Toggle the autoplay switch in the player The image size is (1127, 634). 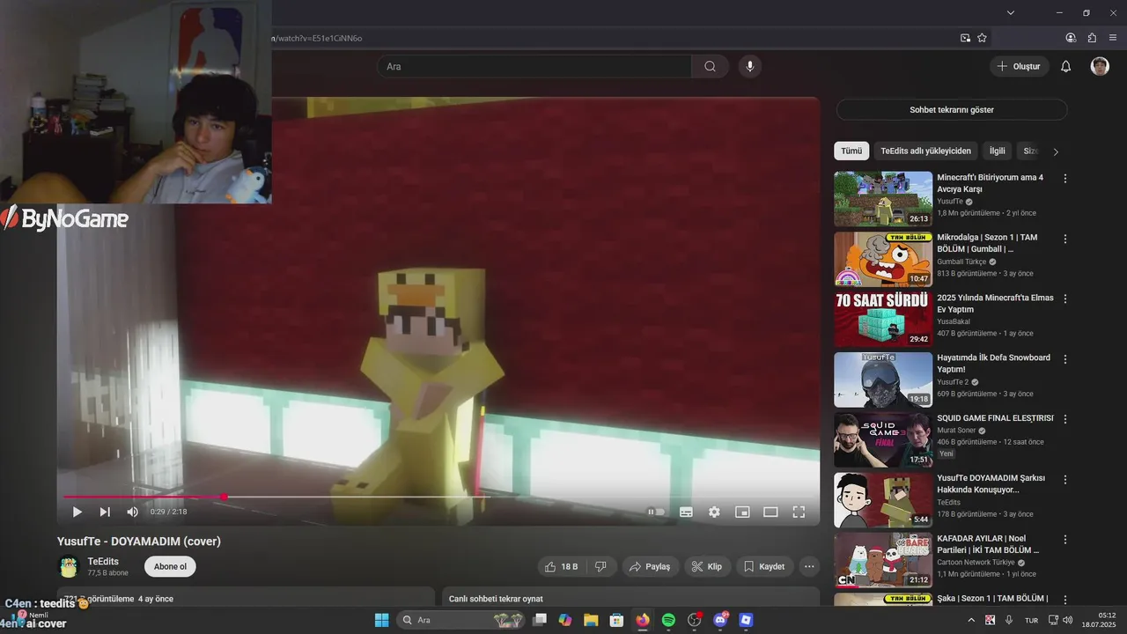(x=656, y=512)
